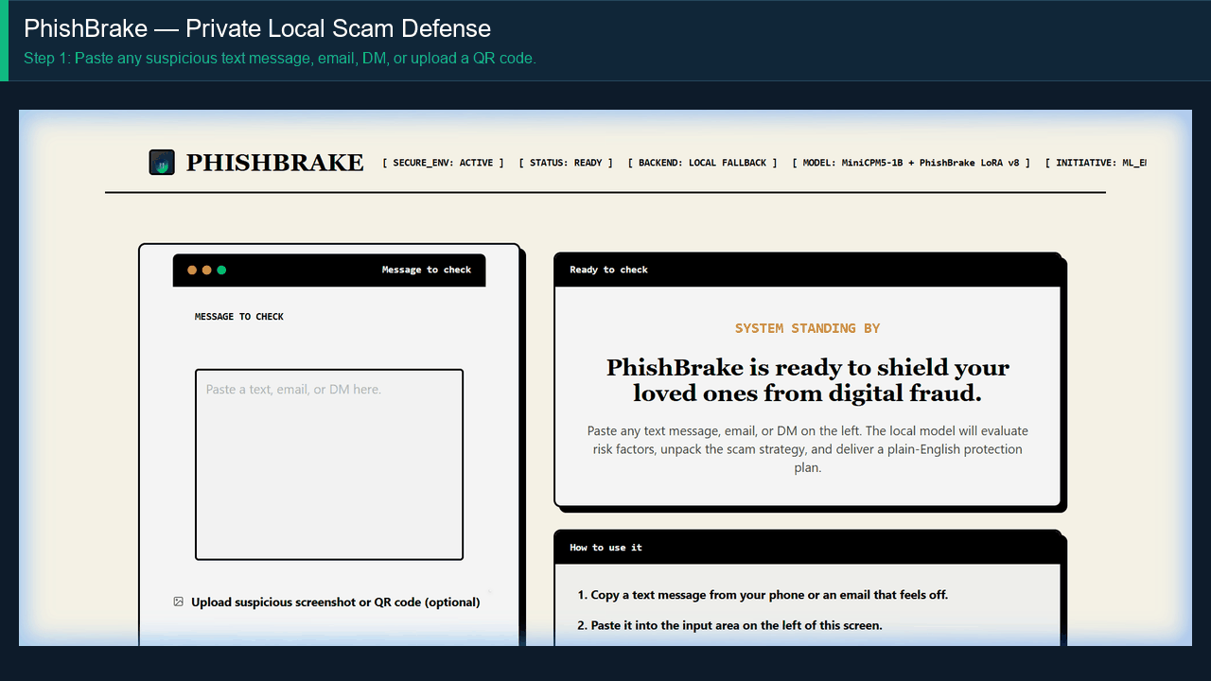Click the 'Step 1: Paste any suspicious' subtitle
Screen dimensions: 1211x681
(x=280, y=59)
